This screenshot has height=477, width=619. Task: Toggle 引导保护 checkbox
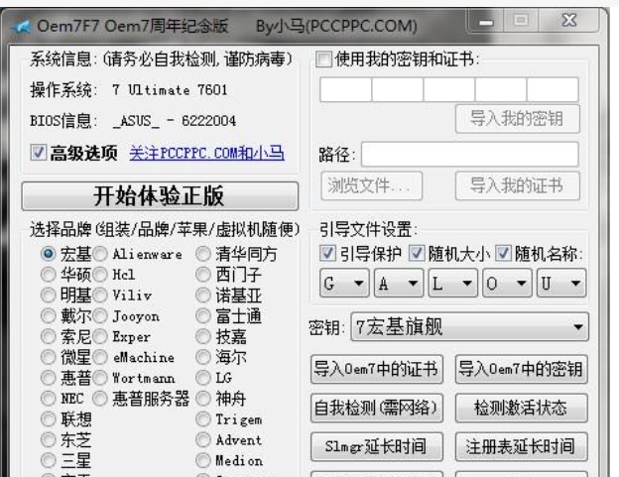[327, 253]
